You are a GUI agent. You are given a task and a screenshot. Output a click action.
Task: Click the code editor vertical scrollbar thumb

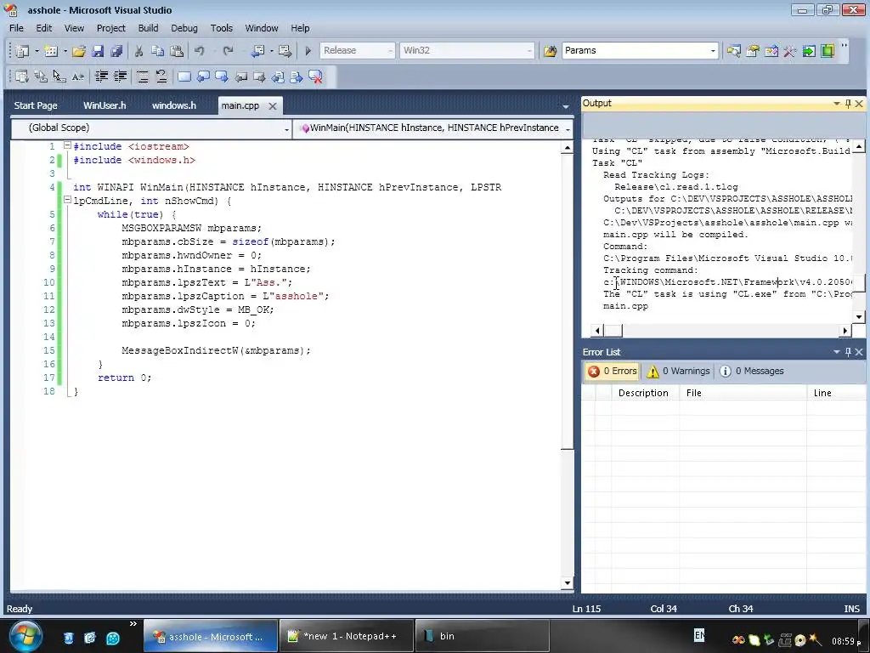point(567,302)
